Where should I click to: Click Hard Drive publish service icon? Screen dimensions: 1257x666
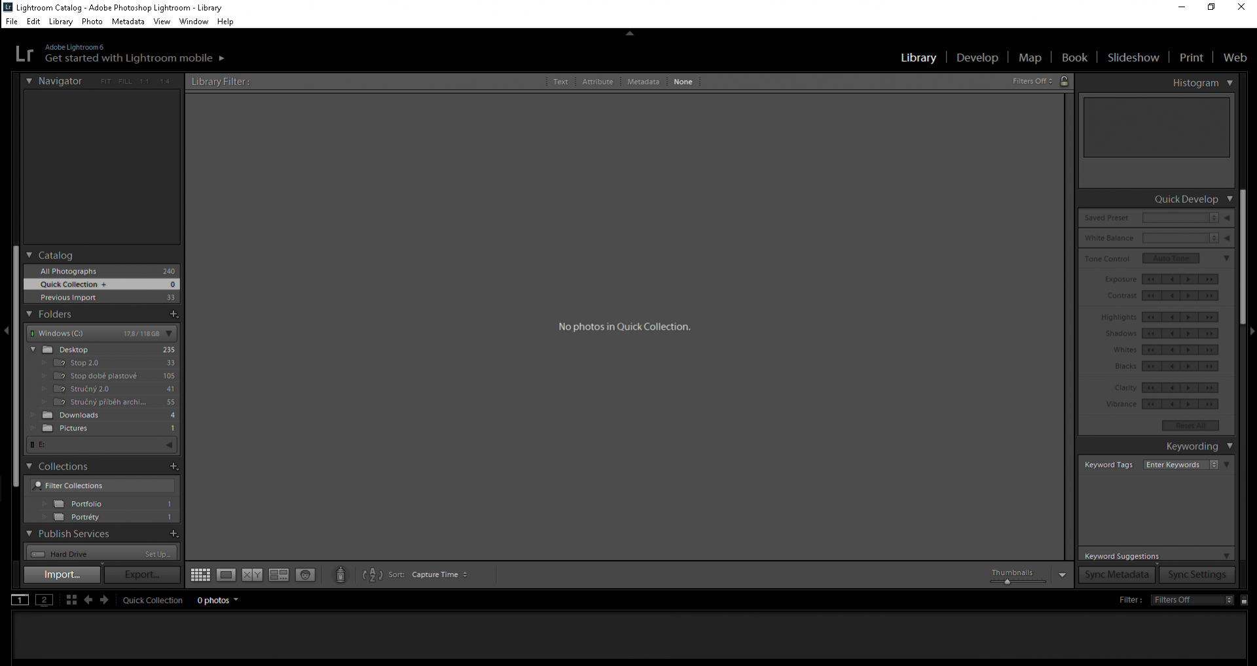point(39,555)
